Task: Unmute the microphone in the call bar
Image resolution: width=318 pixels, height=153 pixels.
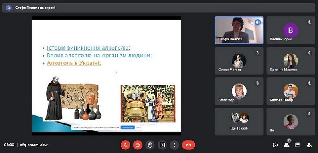Action: (126, 145)
